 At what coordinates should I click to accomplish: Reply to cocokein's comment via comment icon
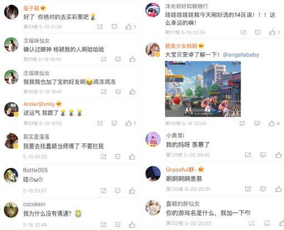point(117,225)
